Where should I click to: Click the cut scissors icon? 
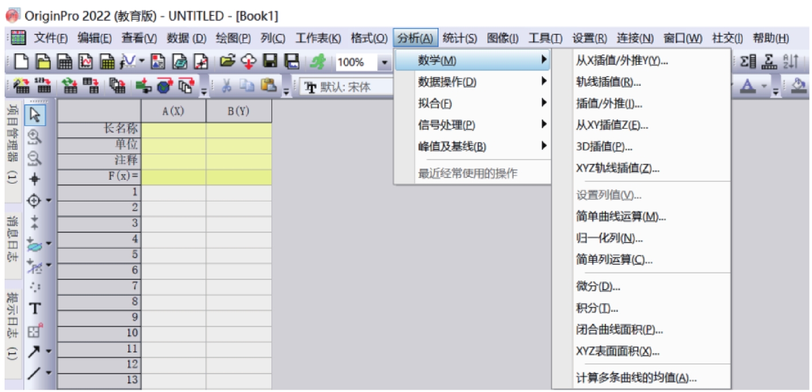click(x=226, y=85)
